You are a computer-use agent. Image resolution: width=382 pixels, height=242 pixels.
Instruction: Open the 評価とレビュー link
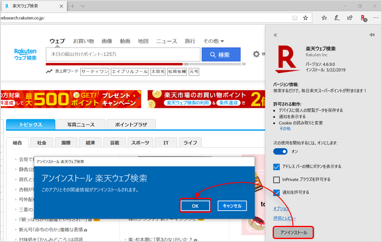point(285,218)
